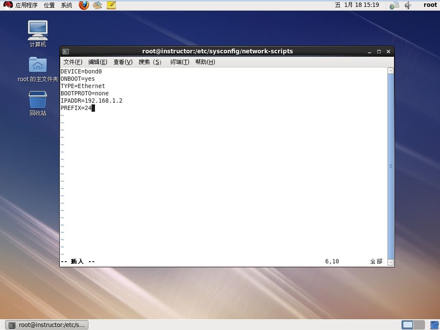Open the Red Hat Applications menu icon

8,5
